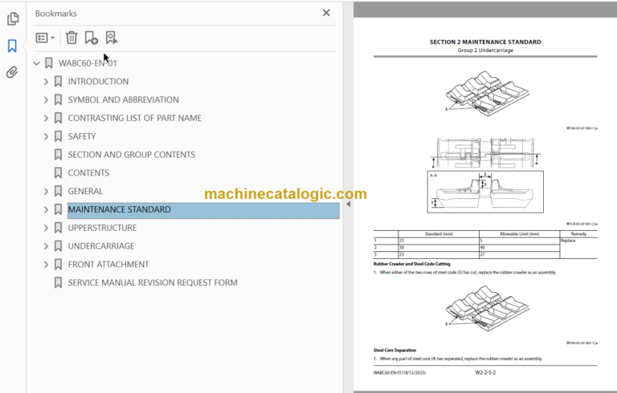Viewport: 617px width, 393px height.
Task: Click bookmark icon beside SERVICE MANUAL REVISION REQUEST FORM
Action: click(58, 282)
